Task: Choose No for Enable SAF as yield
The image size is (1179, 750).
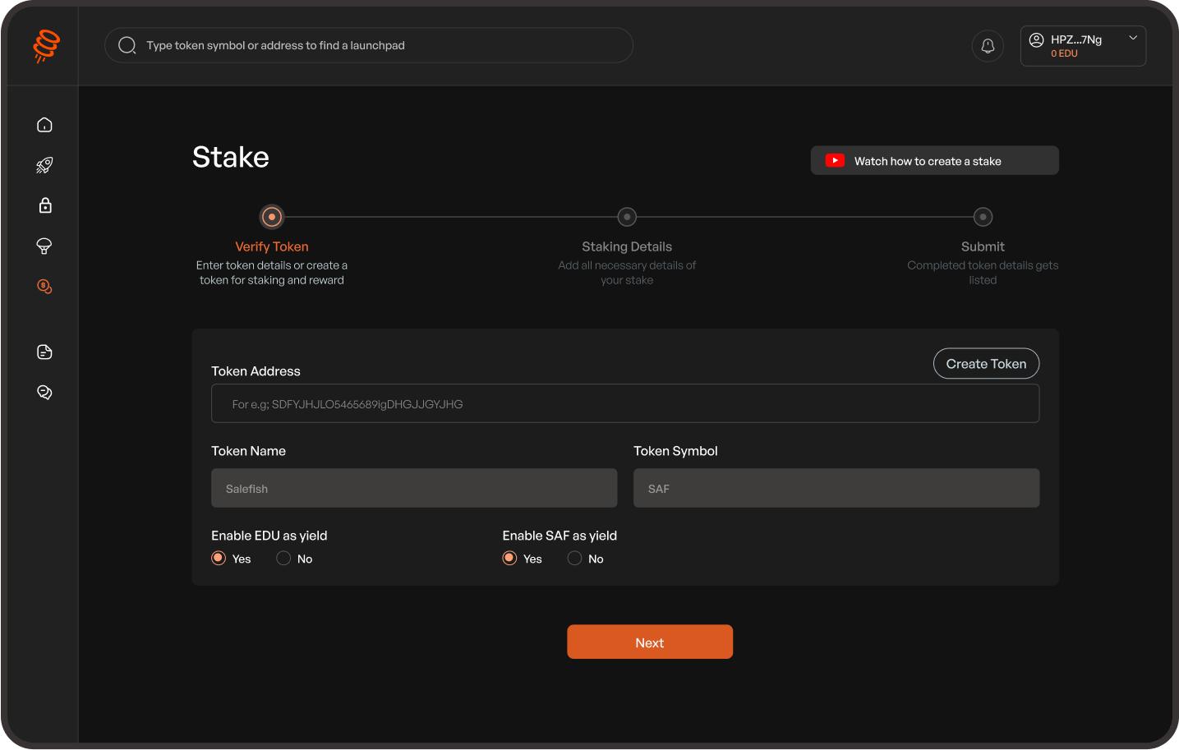Action: (574, 558)
